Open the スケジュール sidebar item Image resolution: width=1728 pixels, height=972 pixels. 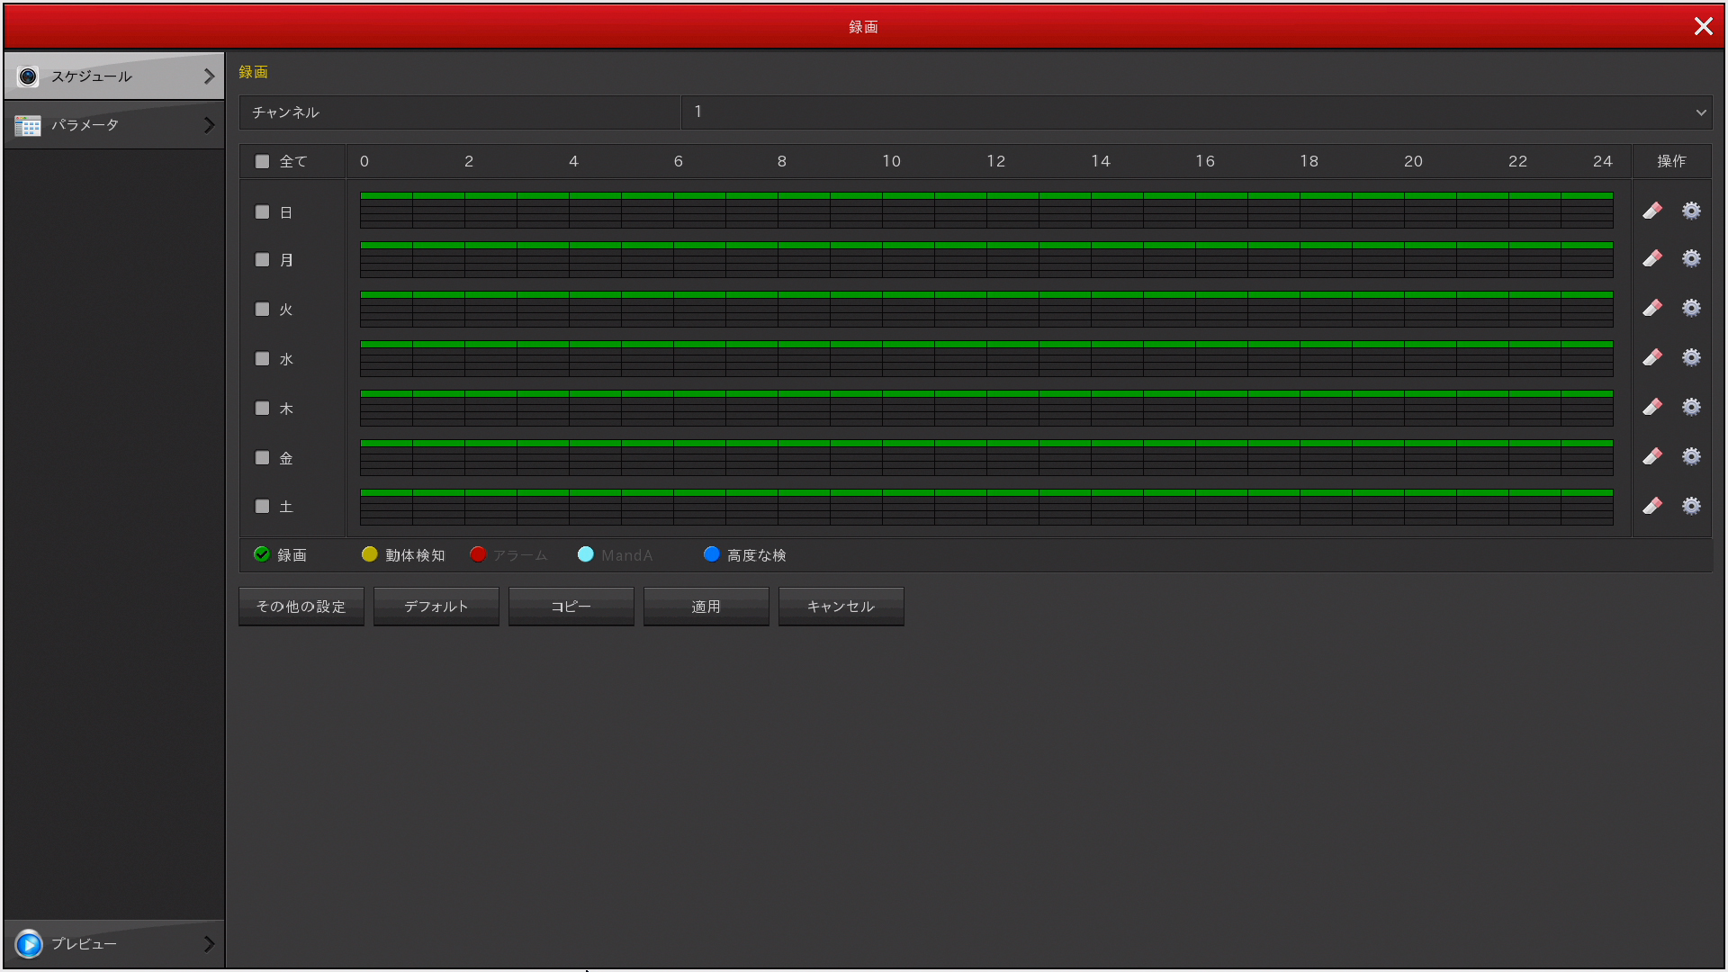tap(114, 76)
